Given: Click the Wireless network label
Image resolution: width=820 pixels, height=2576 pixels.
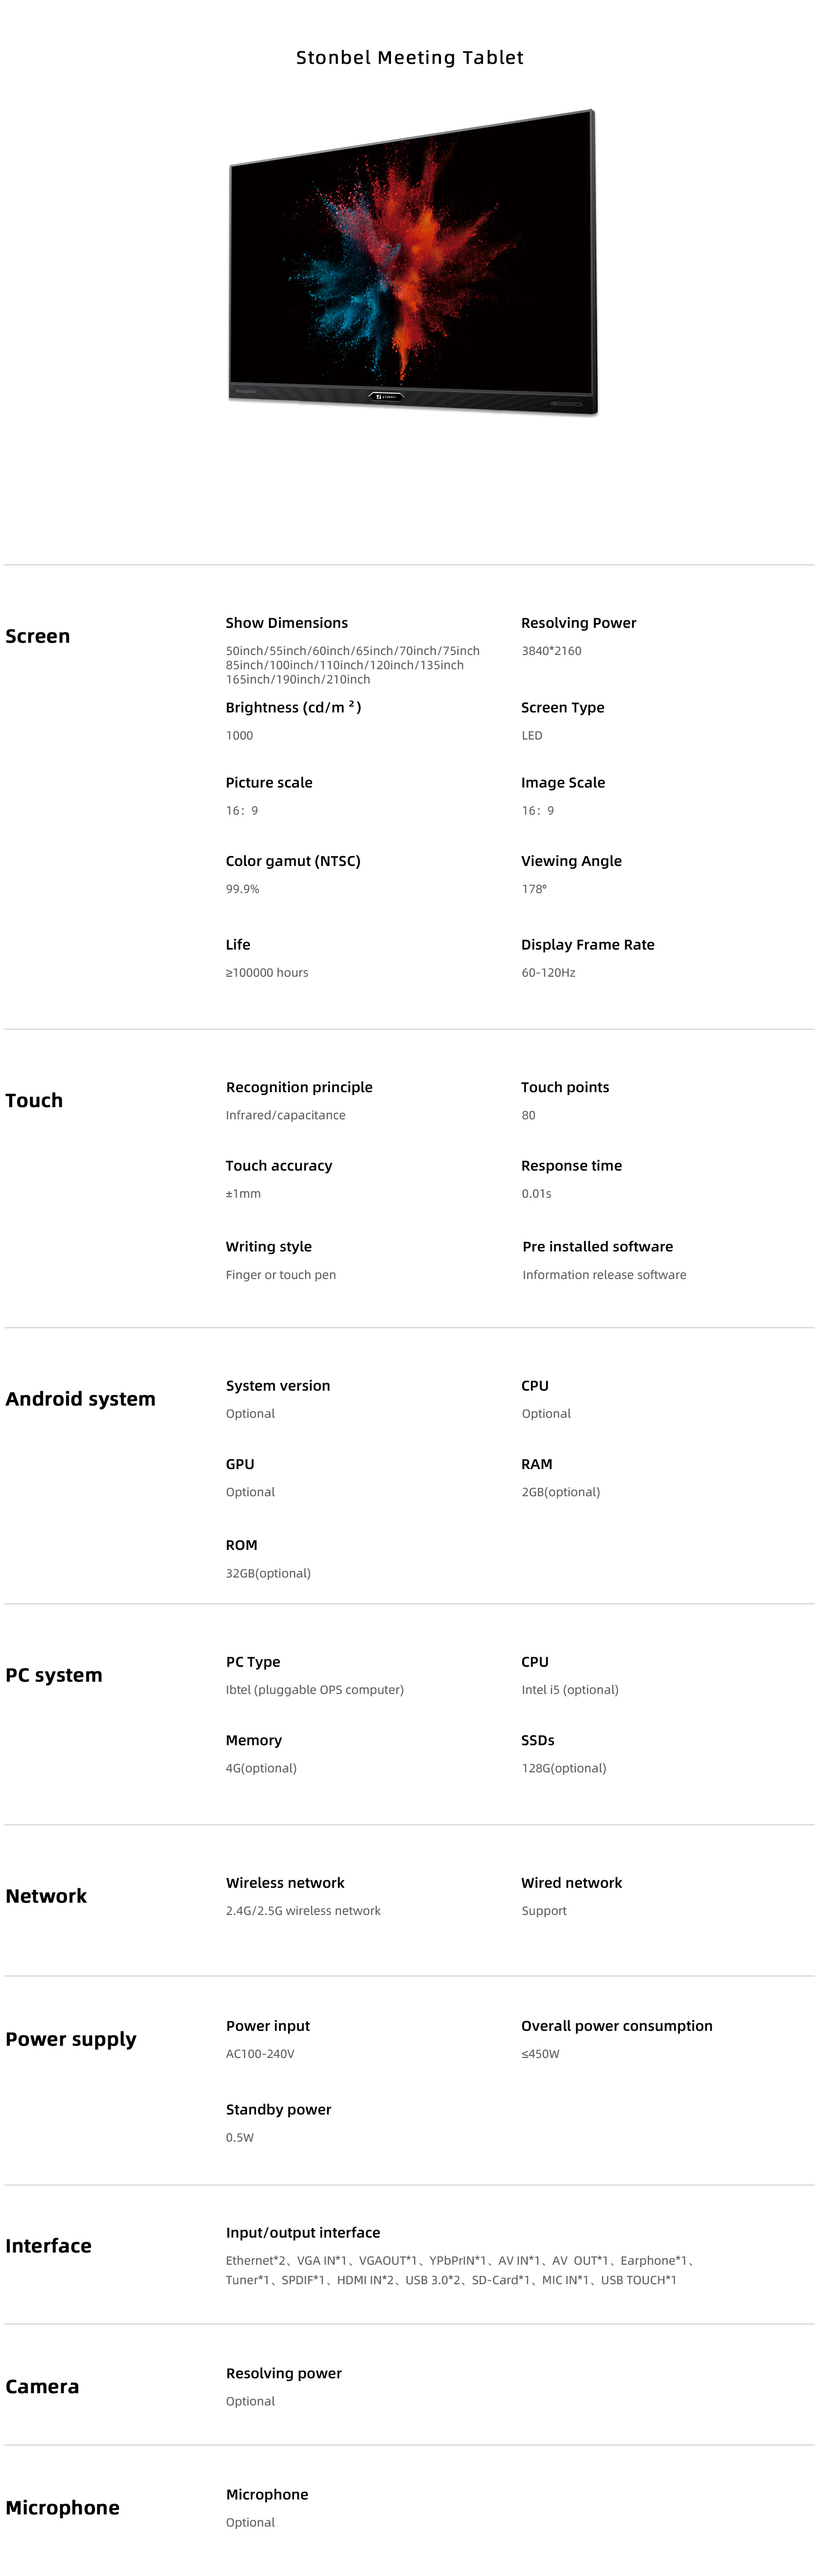Looking at the screenshot, I should 285,1883.
